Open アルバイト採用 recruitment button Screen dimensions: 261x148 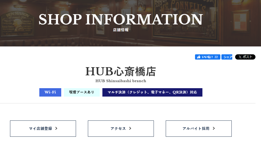[x=198, y=129]
